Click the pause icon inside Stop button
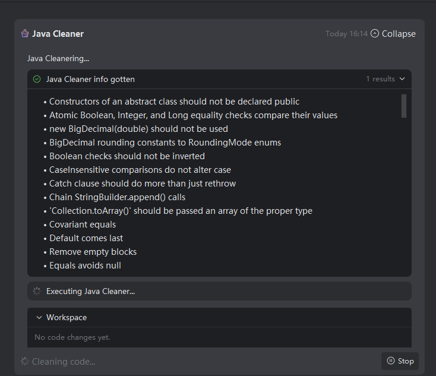436x376 pixels. [x=390, y=361]
